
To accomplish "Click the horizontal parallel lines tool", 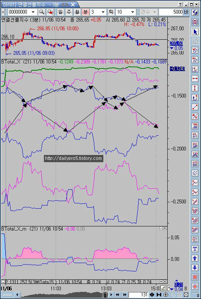I will tap(195, 125).
